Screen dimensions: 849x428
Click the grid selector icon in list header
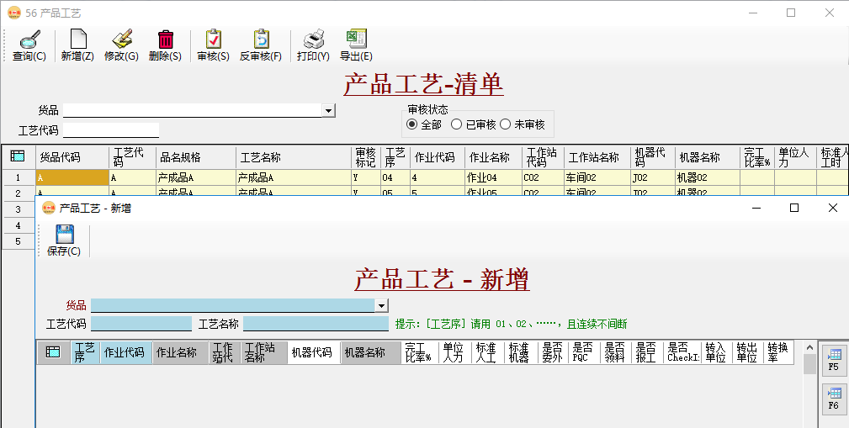coord(18,156)
